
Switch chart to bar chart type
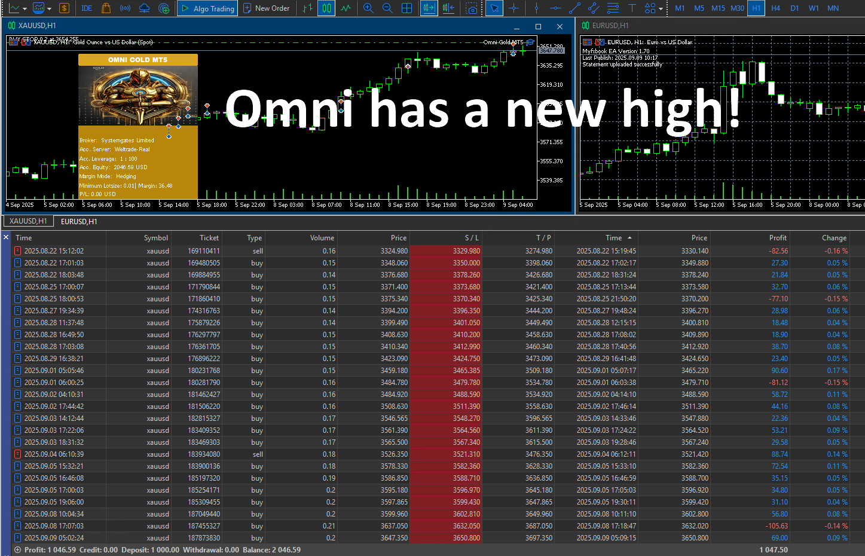pos(307,8)
